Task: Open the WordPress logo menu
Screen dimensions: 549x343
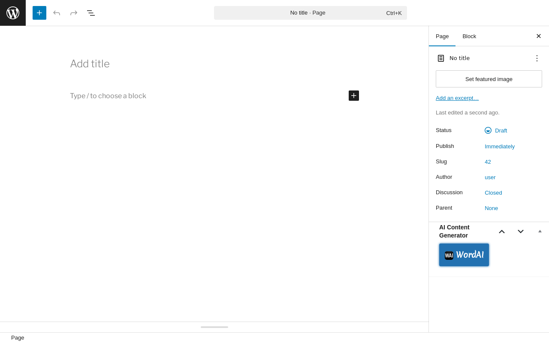Action: pyautogui.click(x=13, y=13)
